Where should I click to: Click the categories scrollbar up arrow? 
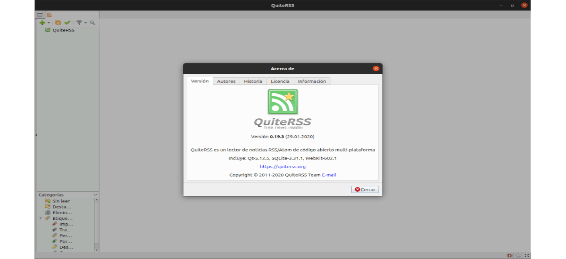97,200
